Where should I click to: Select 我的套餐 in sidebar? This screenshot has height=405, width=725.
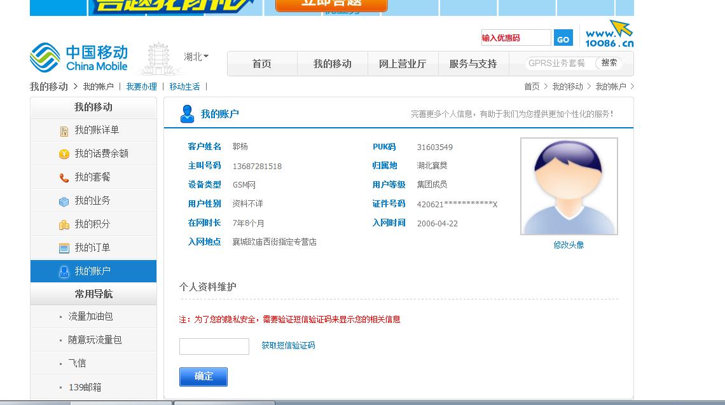point(93,177)
